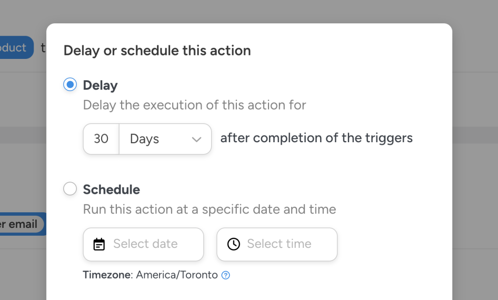This screenshot has width=498, height=300.
Task: Click the "Run this action" description text
Action: click(x=210, y=209)
